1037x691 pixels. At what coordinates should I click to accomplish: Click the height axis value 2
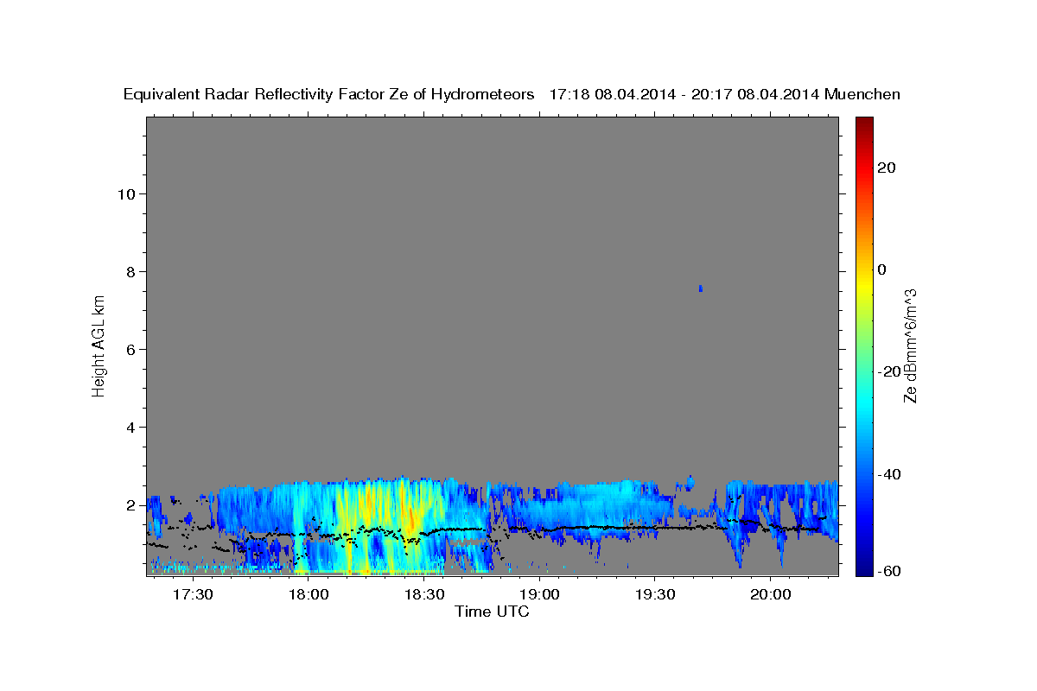(x=129, y=504)
